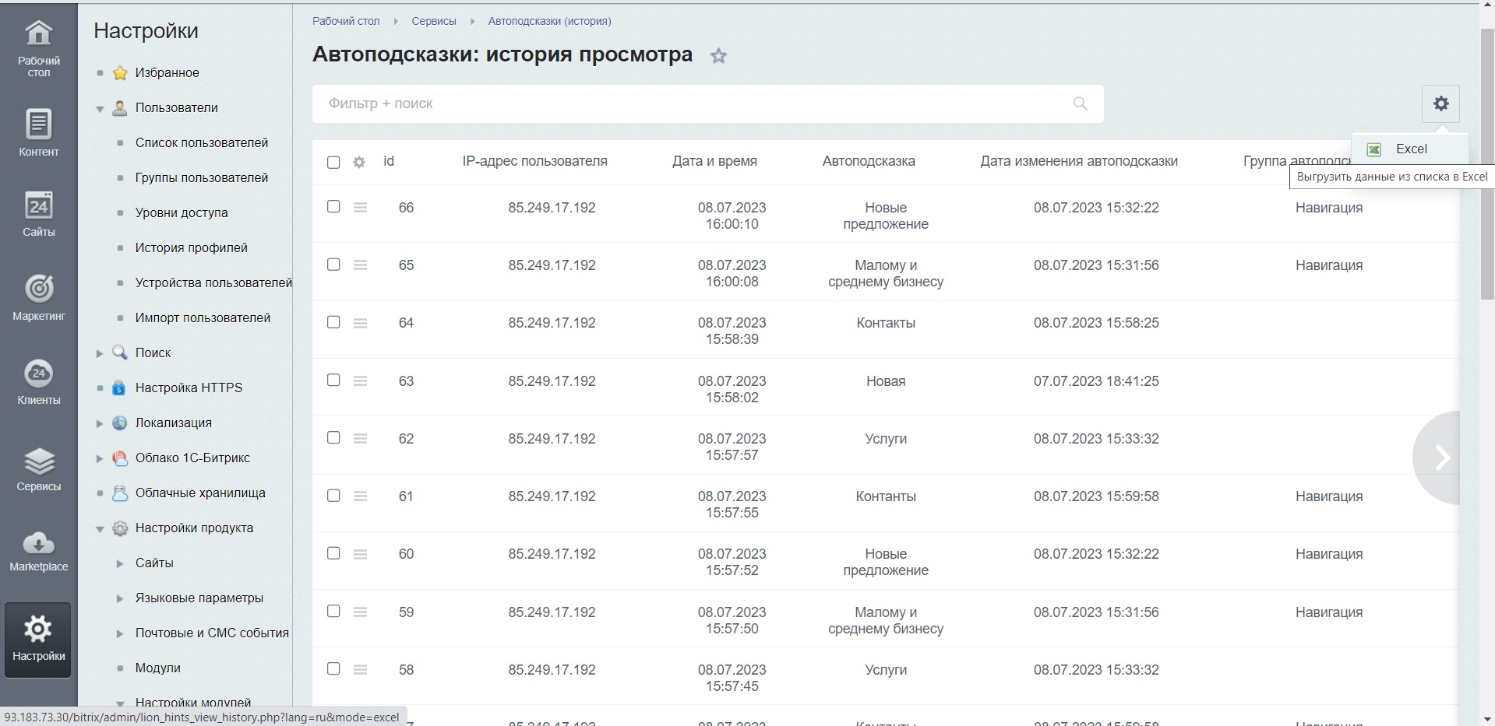Choose Excel export from the dropdown menu
Screen dimensions: 1495x726
pos(1410,149)
